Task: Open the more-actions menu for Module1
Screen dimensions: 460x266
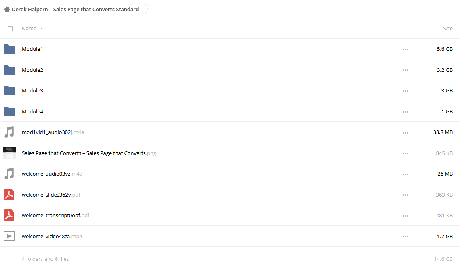Action: click(x=405, y=50)
